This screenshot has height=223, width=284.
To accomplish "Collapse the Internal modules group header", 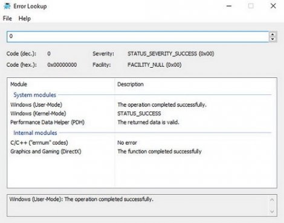I will click(x=35, y=133).
